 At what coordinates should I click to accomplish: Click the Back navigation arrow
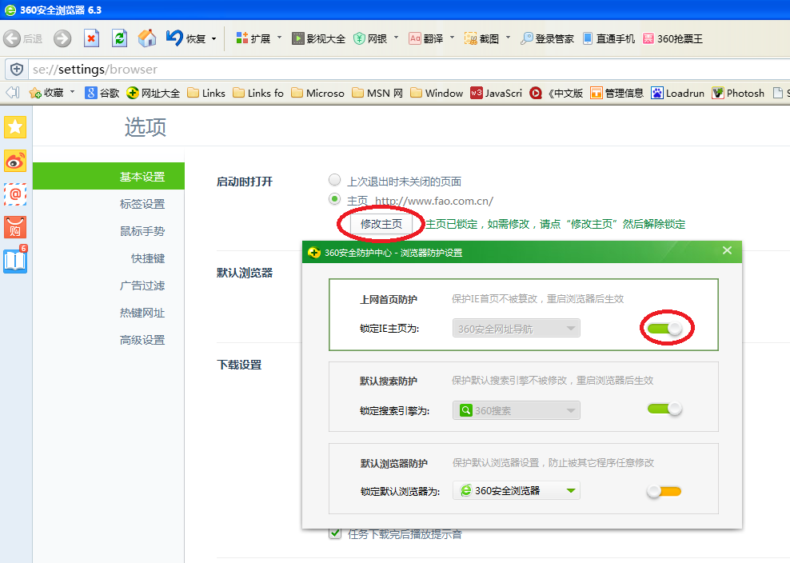point(12,39)
